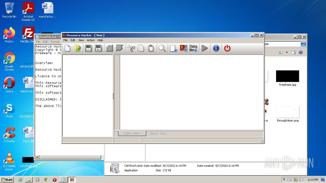Viewport: 326px width, 183px height.
Task: Open Find with magnifying glass icon
Action: coord(162,48)
